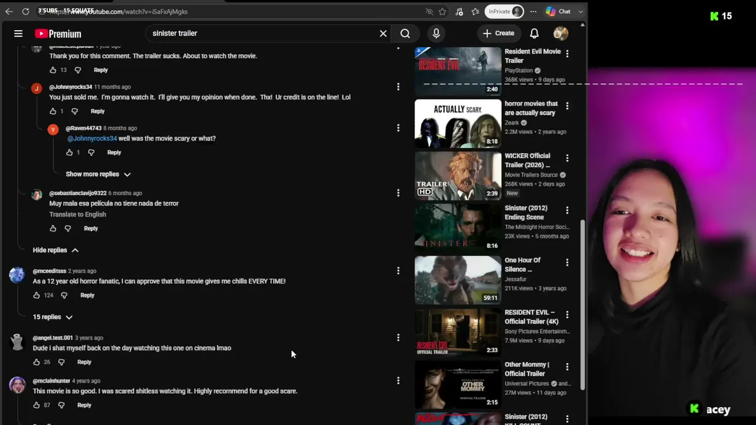Image resolution: width=756 pixels, height=425 pixels.
Task: Open the options menu for @angel.test.001's comment
Action: click(x=398, y=338)
